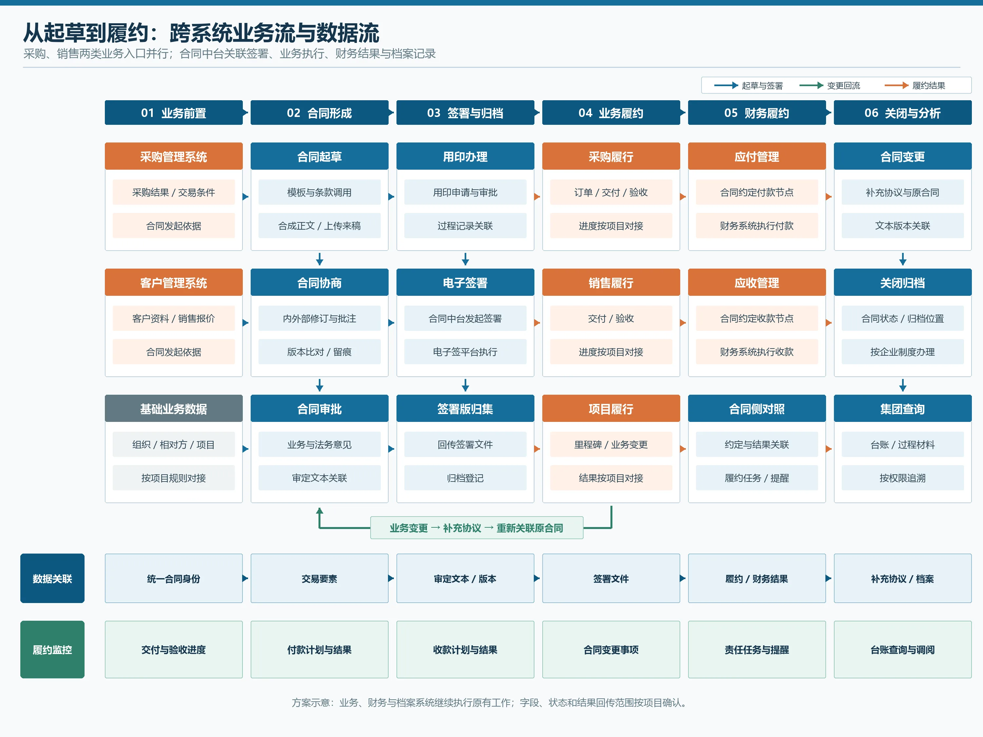Click the 05 财务履约 stage header
The width and height of the screenshot is (983, 737).
pyautogui.click(x=757, y=113)
